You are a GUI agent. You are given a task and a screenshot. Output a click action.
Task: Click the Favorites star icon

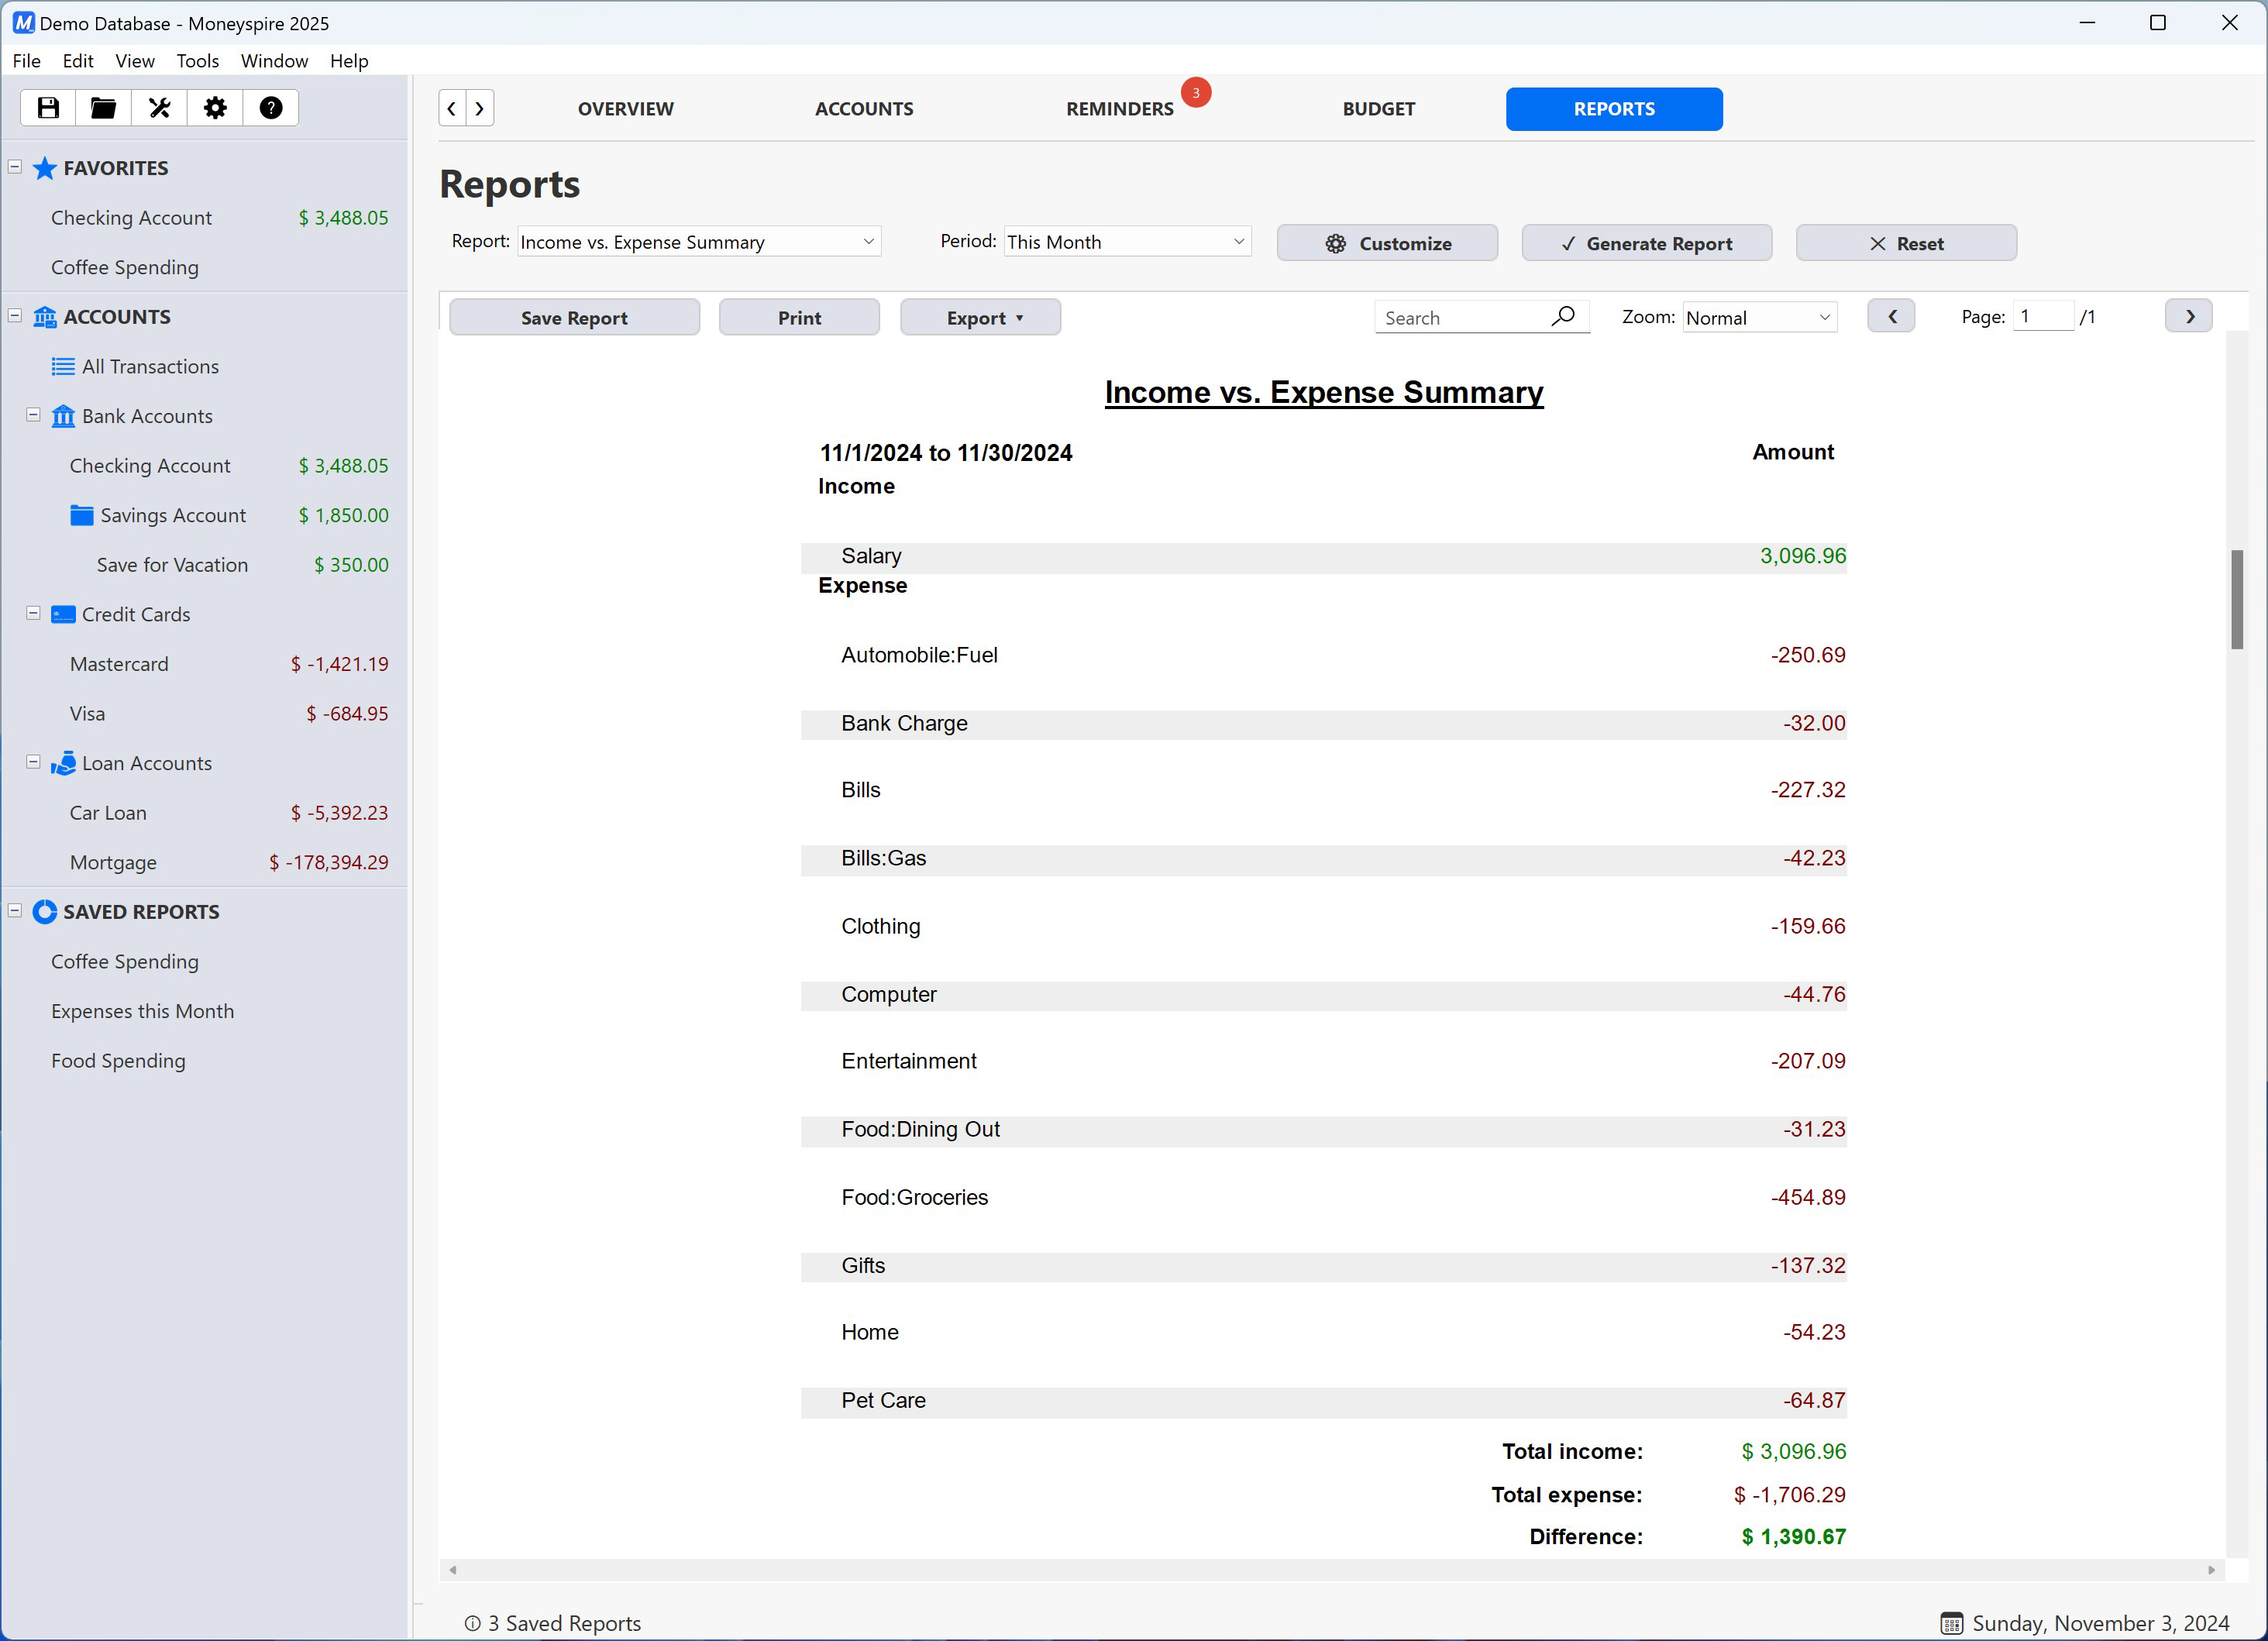(45, 168)
